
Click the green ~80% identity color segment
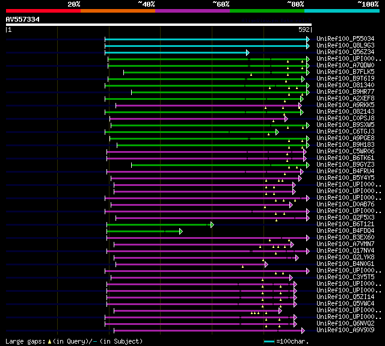[x=267, y=11]
